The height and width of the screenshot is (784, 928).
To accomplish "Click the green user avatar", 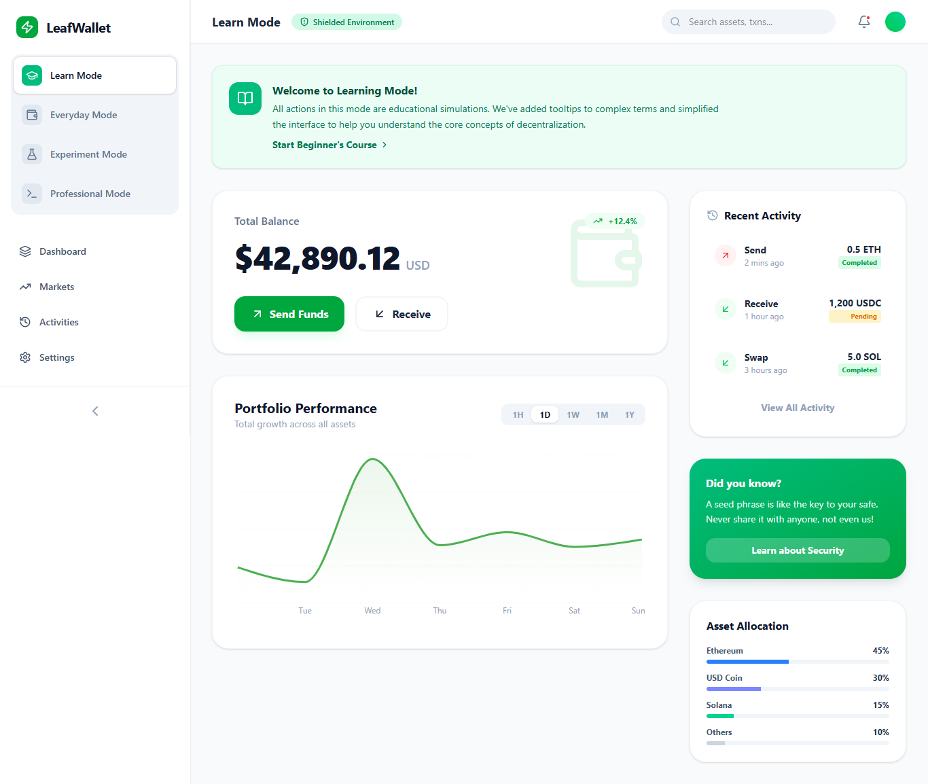I will point(895,22).
